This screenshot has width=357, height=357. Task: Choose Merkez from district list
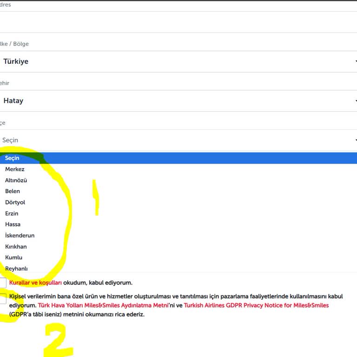178,169
